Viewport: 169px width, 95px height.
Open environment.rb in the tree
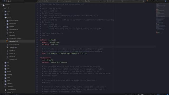(14, 44)
